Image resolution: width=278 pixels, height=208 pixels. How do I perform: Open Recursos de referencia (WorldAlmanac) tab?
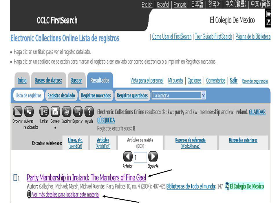[x=191, y=143]
